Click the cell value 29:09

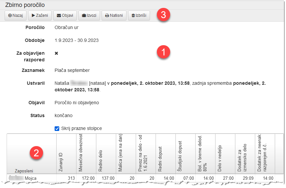(x=248, y=178)
